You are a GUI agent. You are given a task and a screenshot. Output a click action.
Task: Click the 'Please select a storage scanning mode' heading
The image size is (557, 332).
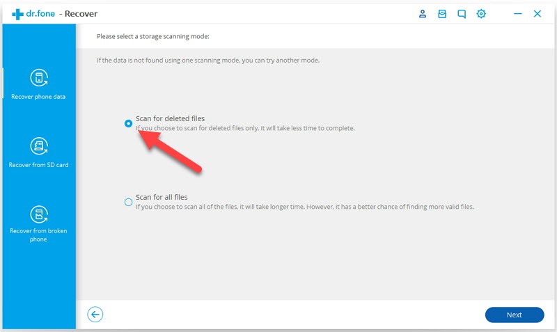pos(153,36)
